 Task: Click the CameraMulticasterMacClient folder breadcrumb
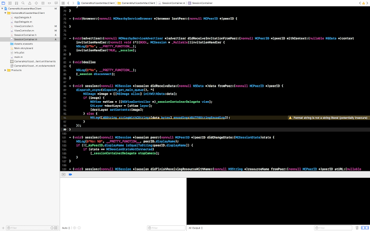coord(136,3)
